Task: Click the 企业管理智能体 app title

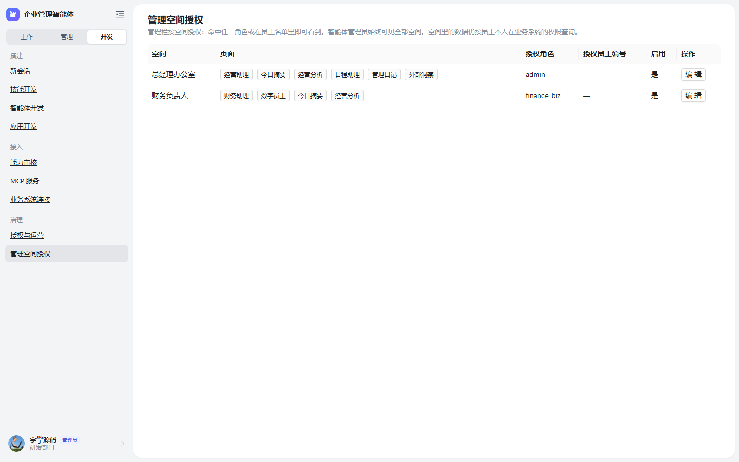Action: [x=49, y=14]
